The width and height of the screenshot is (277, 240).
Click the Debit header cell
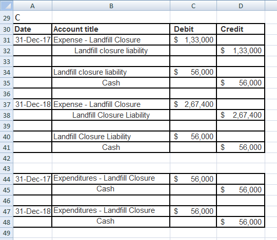click(x=193, y=29)
